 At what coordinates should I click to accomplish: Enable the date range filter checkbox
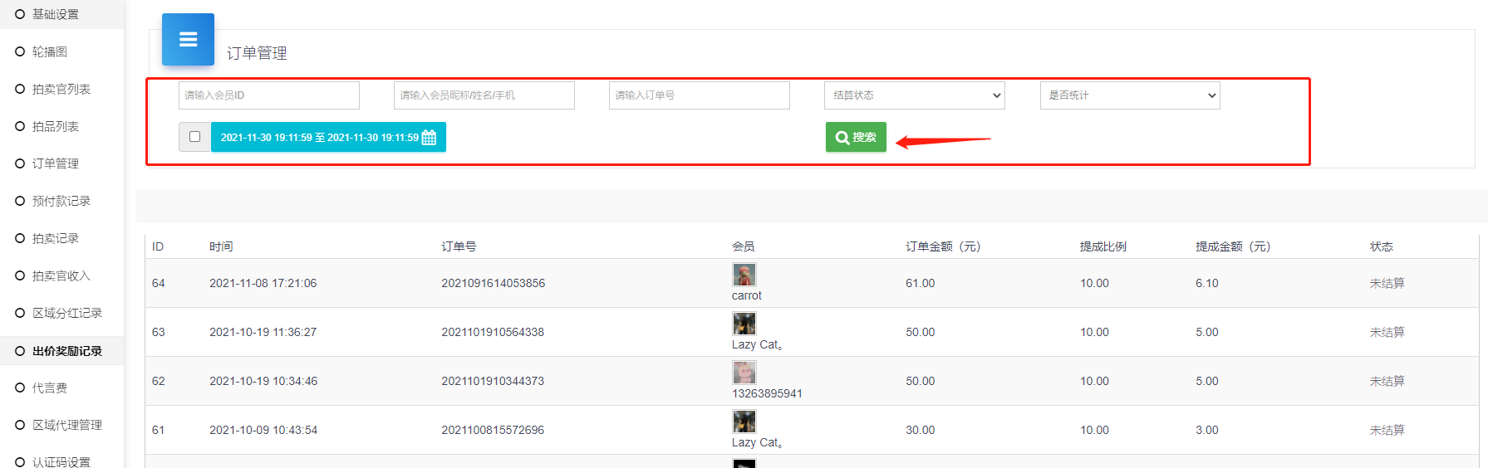tap(194, 137)
